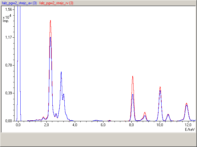Click the 0,0 x-axis energy label
Viewport: 197px width, 147px height.
(x=18, y=125)
